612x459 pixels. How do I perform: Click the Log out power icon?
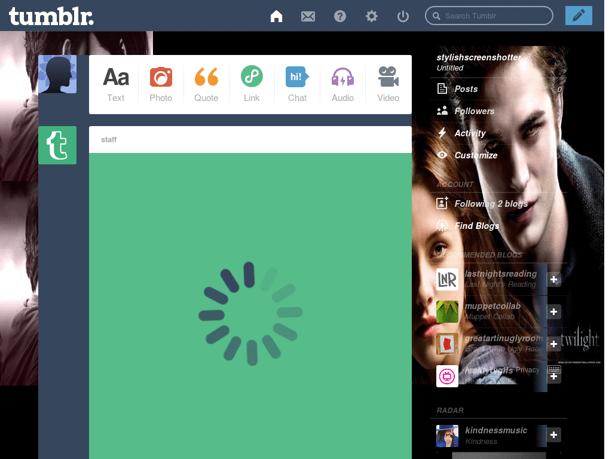point(403,16)
